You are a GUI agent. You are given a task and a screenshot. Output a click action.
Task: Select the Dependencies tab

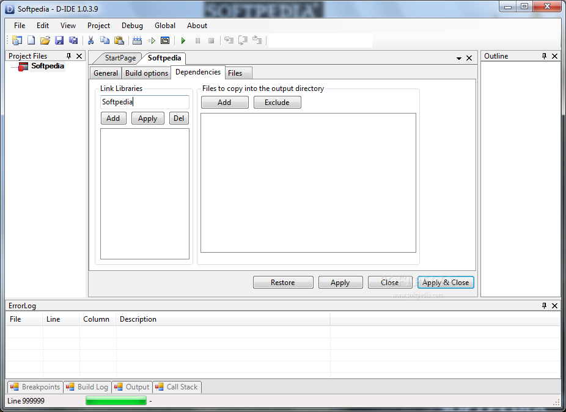(x=198, y=72)
